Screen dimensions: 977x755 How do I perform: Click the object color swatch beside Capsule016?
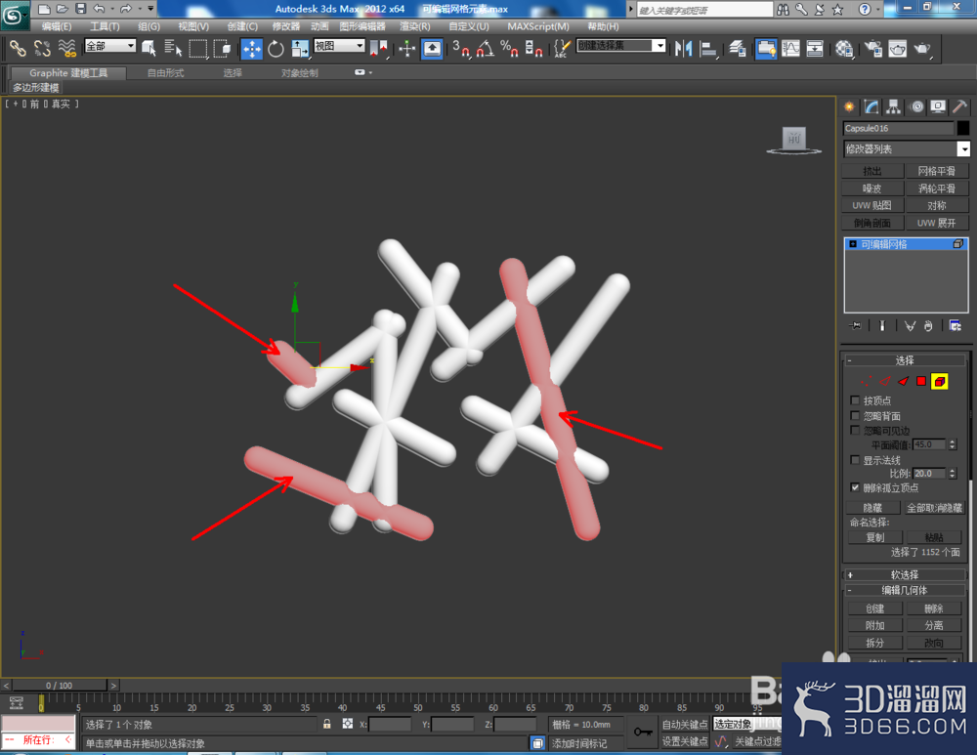point(963,128)
